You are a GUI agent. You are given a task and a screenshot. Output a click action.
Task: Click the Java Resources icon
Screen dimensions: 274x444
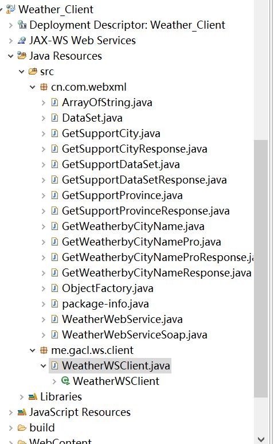pyautogui.click(x=22, y=56)
